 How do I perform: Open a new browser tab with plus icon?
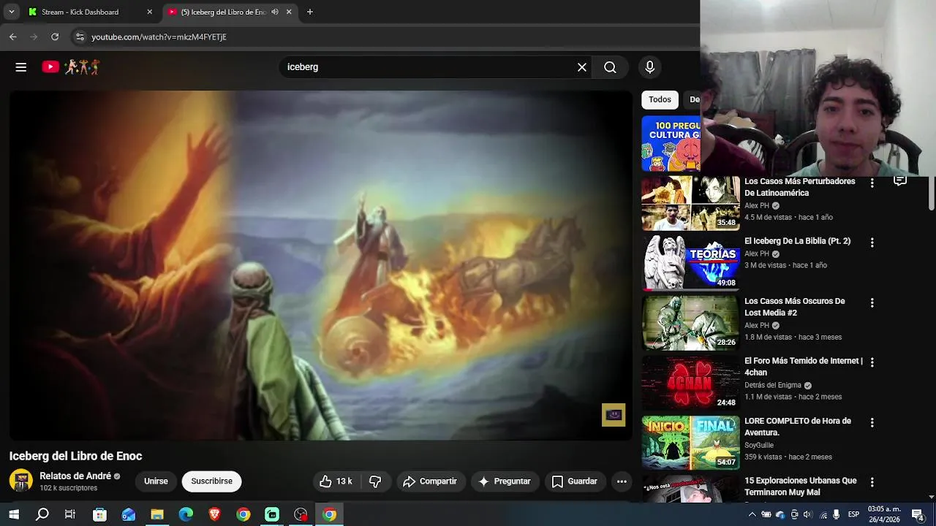pyautogui.click(x=310, y=12)
